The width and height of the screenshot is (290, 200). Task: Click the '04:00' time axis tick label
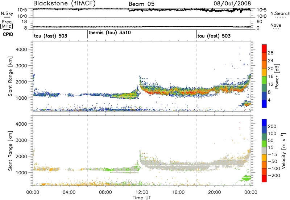(x=69, y=192)
